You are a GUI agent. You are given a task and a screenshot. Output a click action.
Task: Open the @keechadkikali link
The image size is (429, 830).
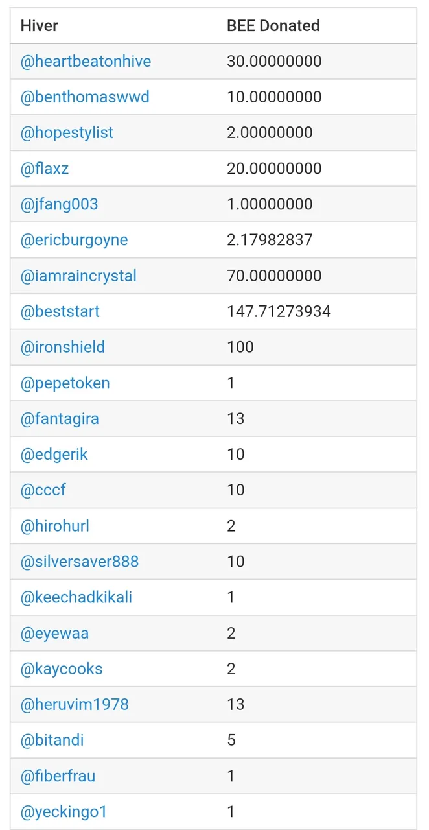click(x=76, y=597)
